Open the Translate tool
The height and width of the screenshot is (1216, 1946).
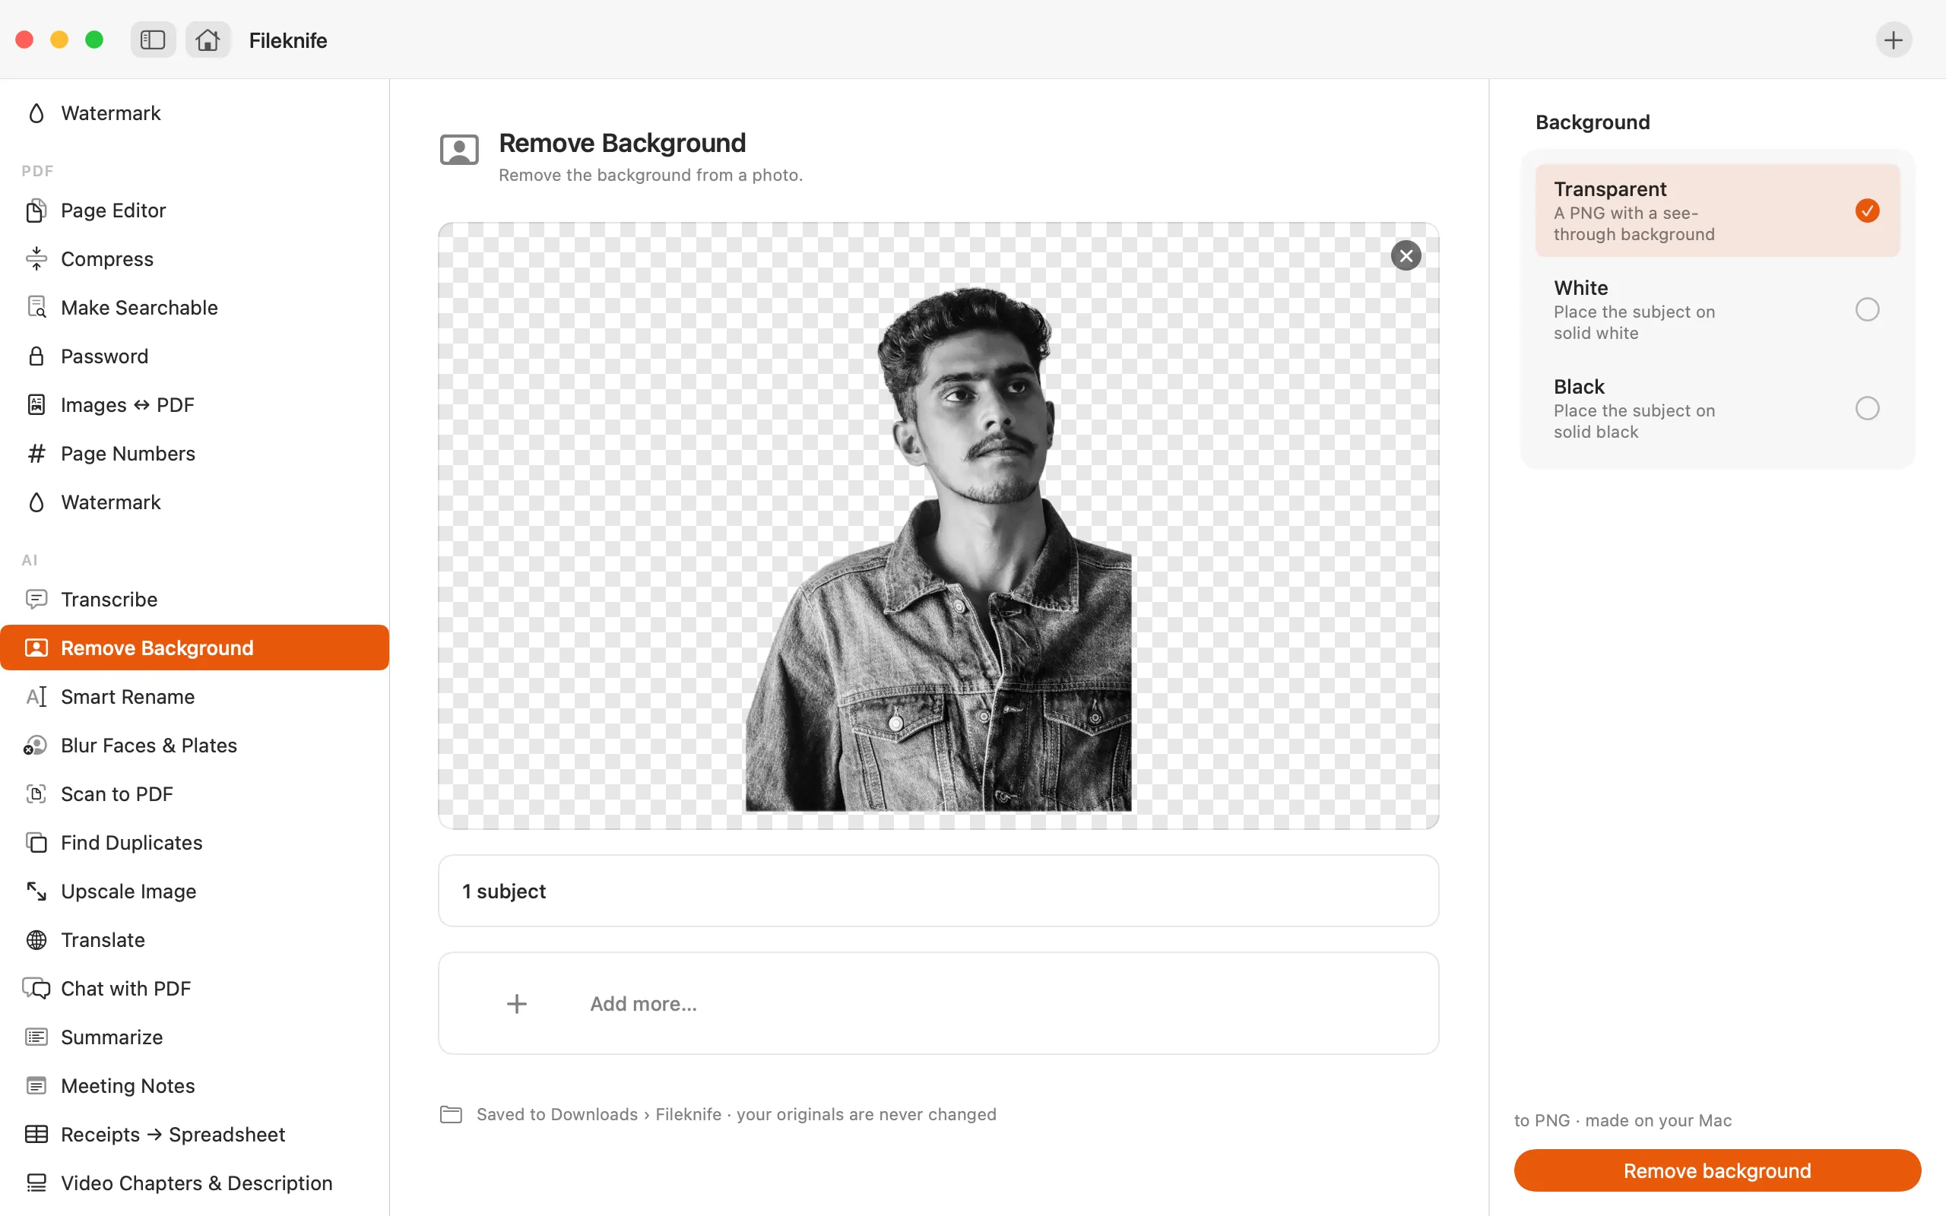click(195, 939)
